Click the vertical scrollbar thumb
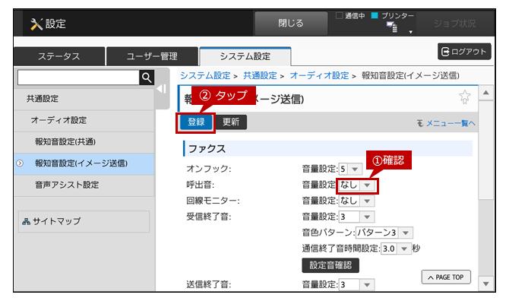This screenshot has width=509, height=301. pos(486,150)
